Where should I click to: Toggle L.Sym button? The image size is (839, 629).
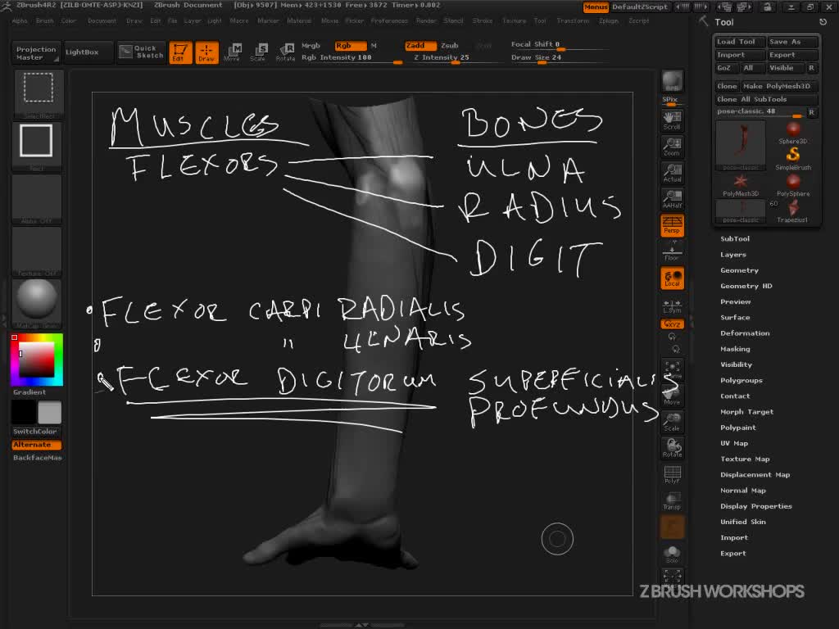[672, 307]
